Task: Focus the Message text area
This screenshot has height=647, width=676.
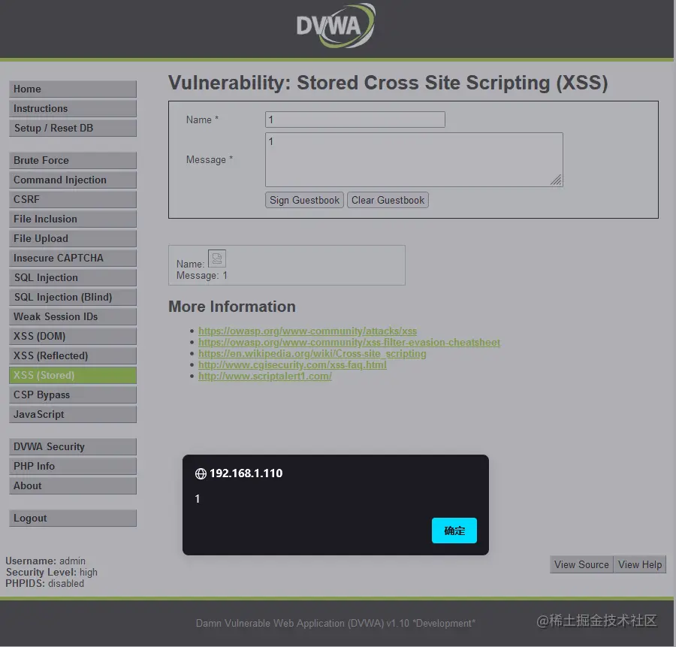Action: (414, 159)
